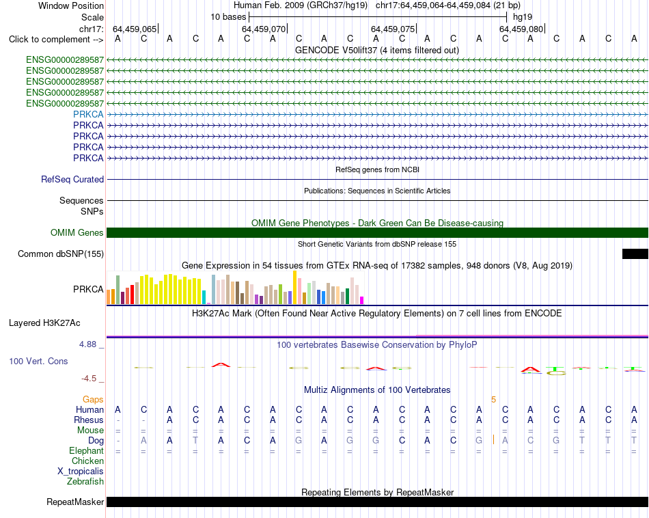
Task: Click the magenta GTEx expression bar
Action: coord(362,301)
